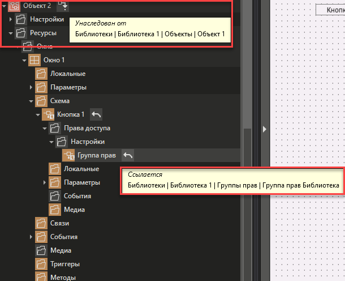The width and height of the screenshot is (345, 281).
Task: Select the Методы tree item
Action: click(63, 278)
